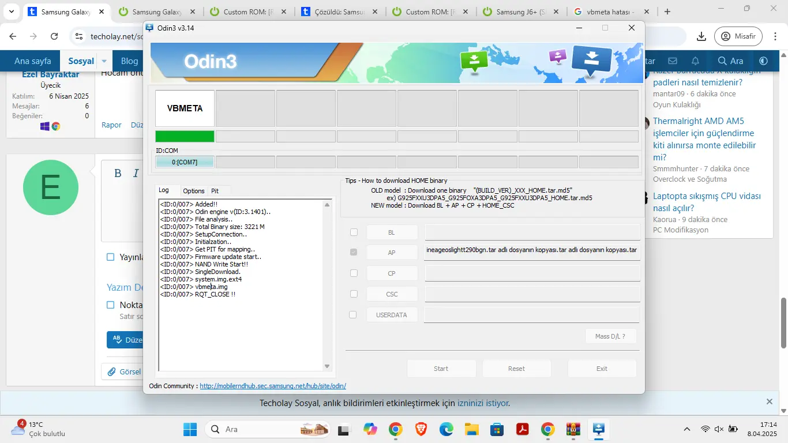Click the 'izninizi istiyor' notification link
Image resolution: width=788 pixels, height=443 pixels.
pyautogui.click(x=483, y=403)
